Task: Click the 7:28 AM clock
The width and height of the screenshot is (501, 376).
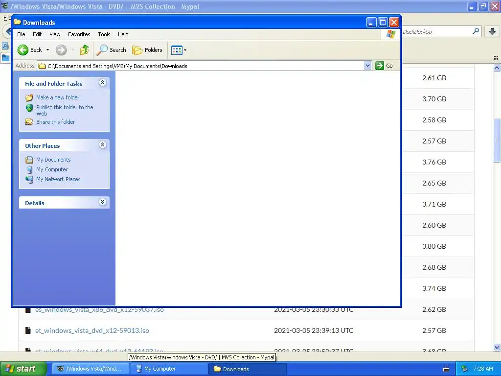Action: [483, 369]
